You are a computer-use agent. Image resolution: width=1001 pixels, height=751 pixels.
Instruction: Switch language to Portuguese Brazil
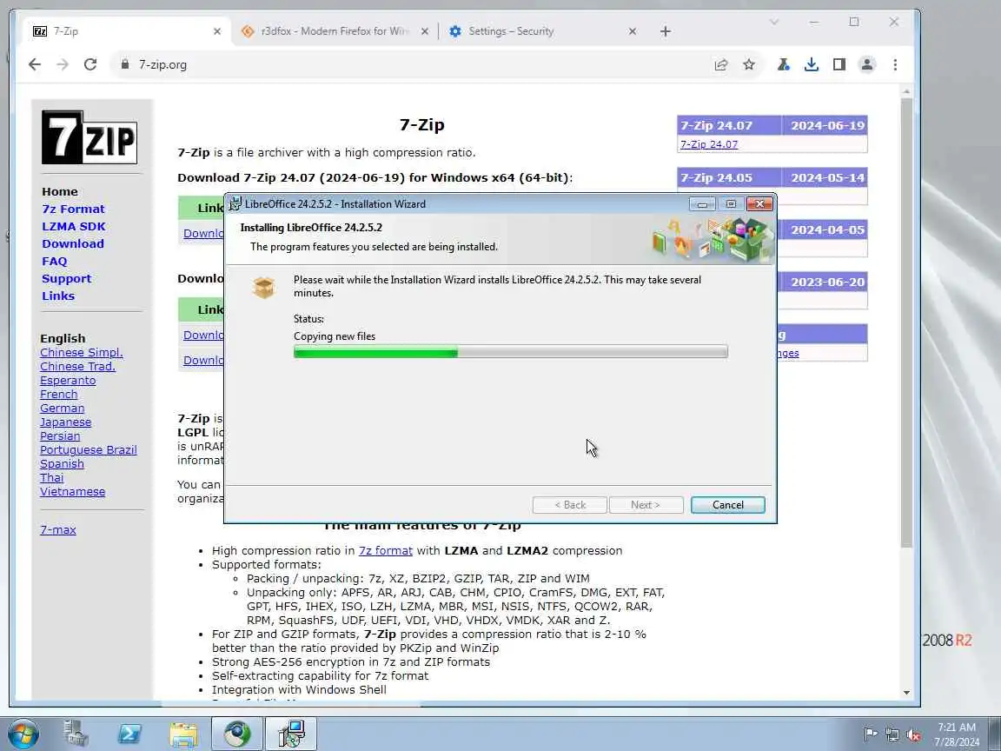(88, 450)
